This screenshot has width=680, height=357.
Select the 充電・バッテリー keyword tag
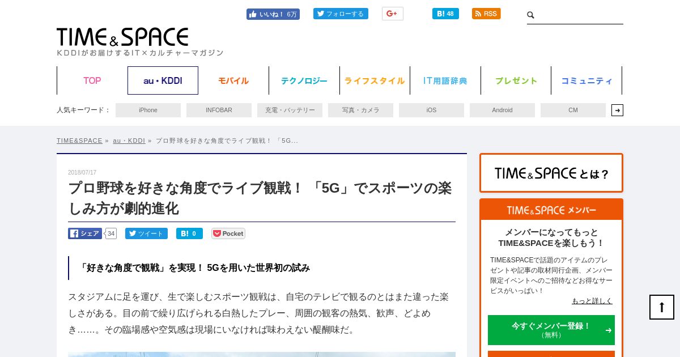[x=290, y=110]
